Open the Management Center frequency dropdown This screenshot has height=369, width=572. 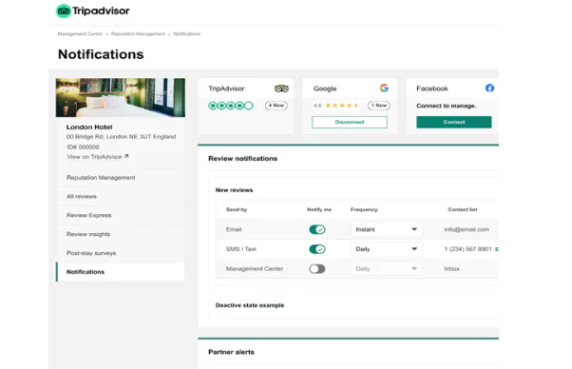tap(387, 268)
